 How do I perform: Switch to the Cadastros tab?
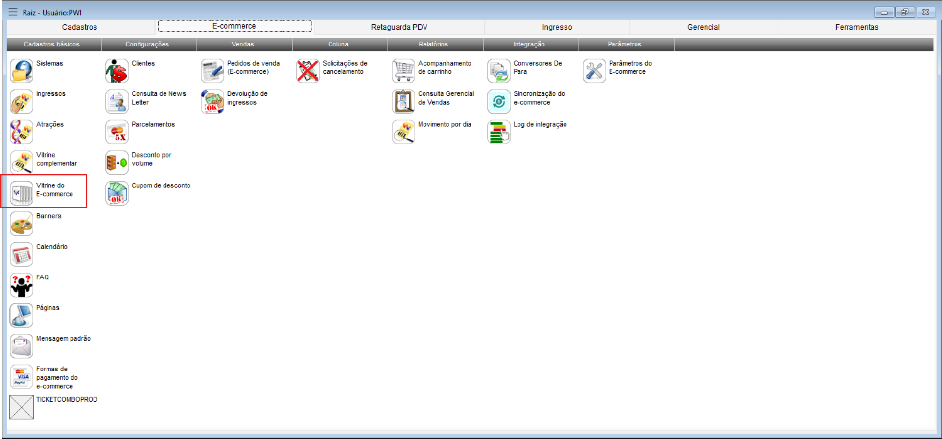point(79,27)
